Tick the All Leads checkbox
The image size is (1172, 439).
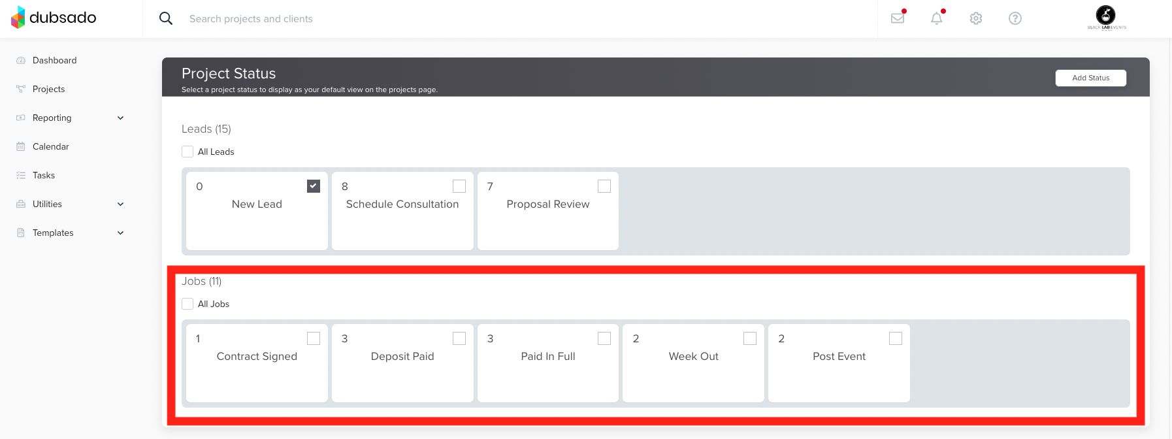(x=187, y=152)
